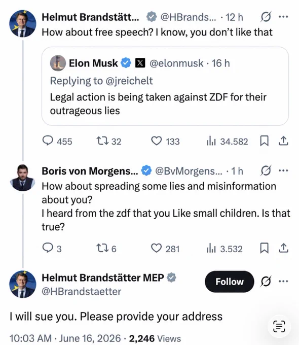Image resolution: width=299 pixels, height=345 pixels.
Task: Like Boris's tweet with 281 likes
Action: click(x=165, y=249)
